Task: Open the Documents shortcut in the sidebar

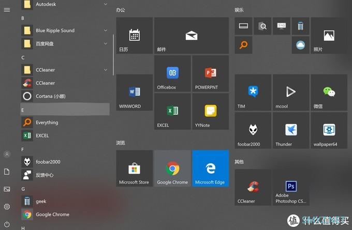Action: pos(7,172)
